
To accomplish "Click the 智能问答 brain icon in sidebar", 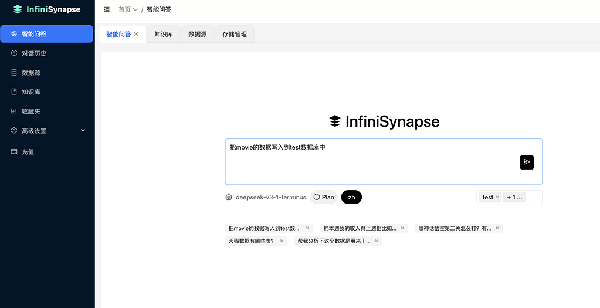I will (x=14, y=33).
